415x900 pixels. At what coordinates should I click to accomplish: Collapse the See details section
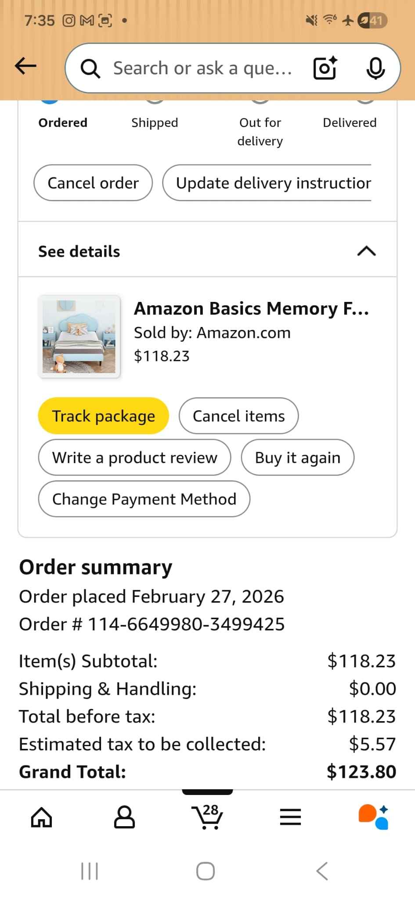pos(366,251)
